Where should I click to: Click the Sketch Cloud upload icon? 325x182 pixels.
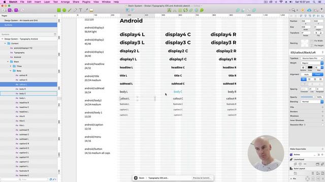coord(309,10)
